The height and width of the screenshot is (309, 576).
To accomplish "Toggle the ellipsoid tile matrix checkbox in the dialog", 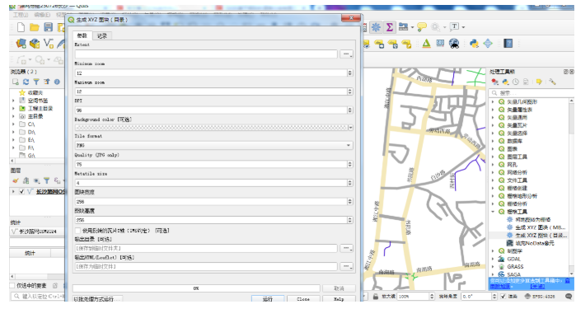I will [x=77, y=231].
